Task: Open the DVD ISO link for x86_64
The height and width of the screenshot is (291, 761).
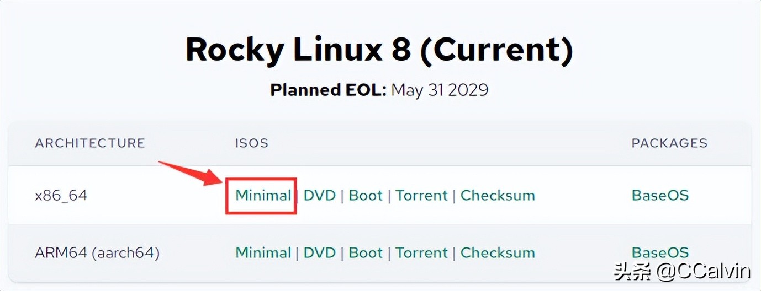Action: (x=320, y=196)
